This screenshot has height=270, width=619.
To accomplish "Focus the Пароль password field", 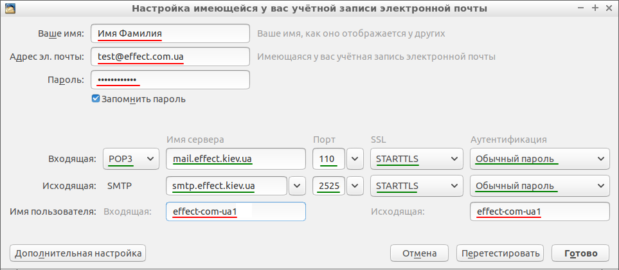I will (170, 80).
